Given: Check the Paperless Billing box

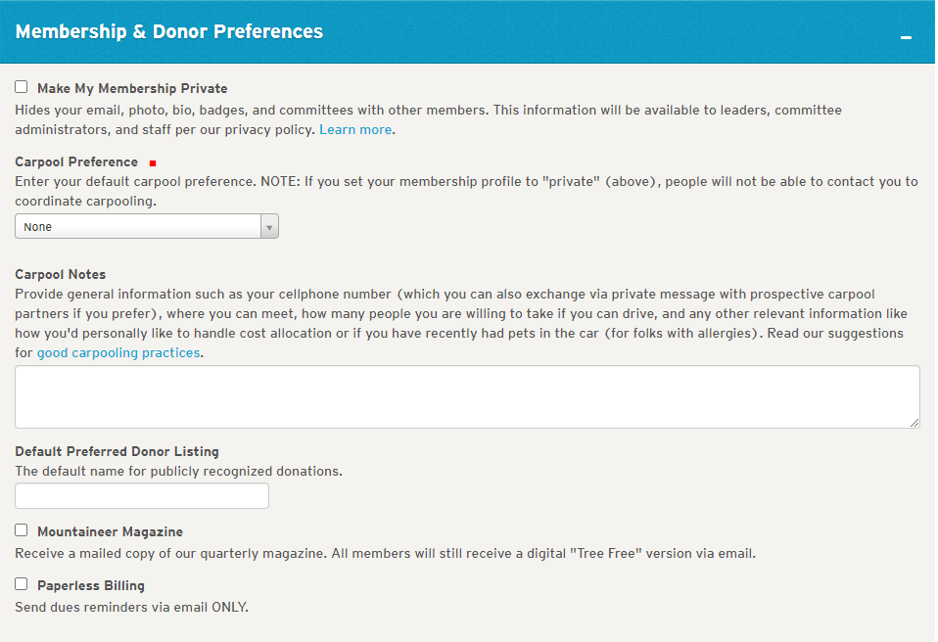Looking at the screenshot, I should [x=22, y=584].
